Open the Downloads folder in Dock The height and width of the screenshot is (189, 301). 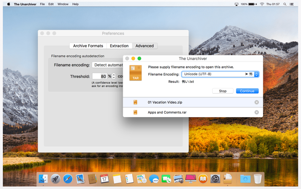[245, 179]
